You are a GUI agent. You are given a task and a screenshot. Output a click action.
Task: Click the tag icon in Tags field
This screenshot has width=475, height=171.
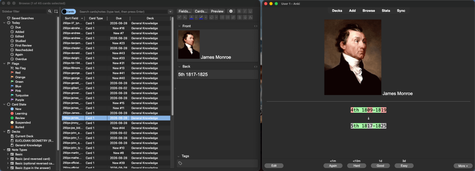click(x=180, y=163)
